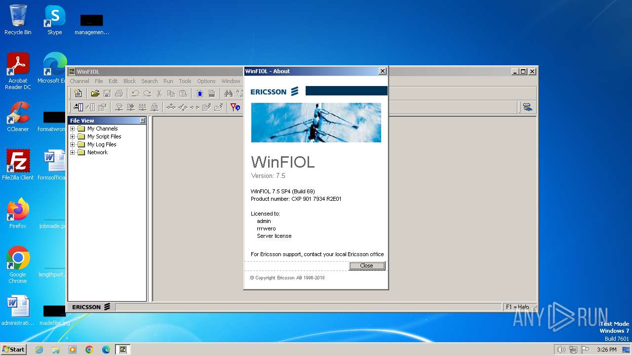Click the open channel arrow icon
Image resolution: width=632 pixels, height=356 pixels.
point(79,107)
